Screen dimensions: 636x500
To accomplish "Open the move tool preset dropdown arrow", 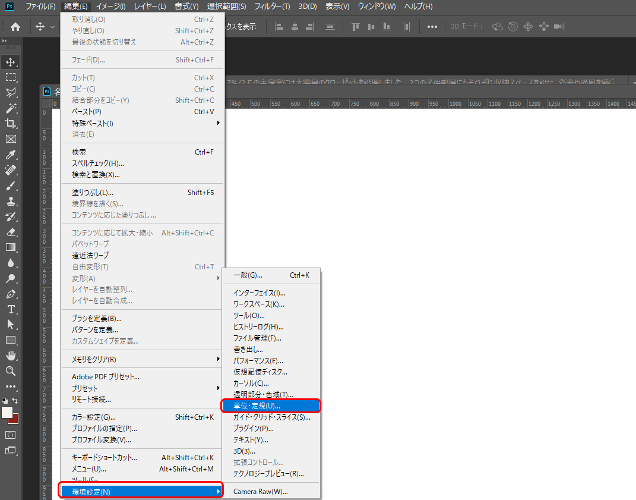I will coord(52,27).
